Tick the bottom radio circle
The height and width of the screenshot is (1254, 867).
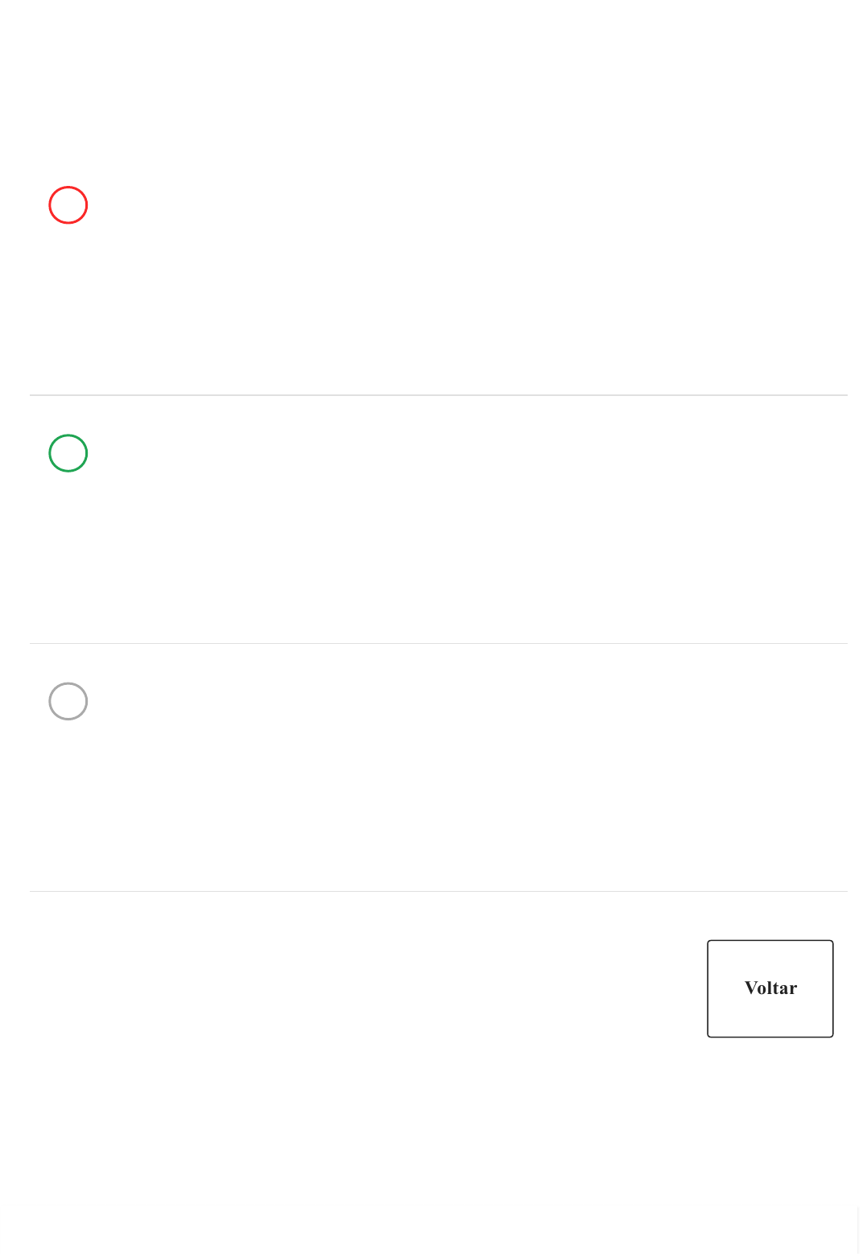[68, 701]
